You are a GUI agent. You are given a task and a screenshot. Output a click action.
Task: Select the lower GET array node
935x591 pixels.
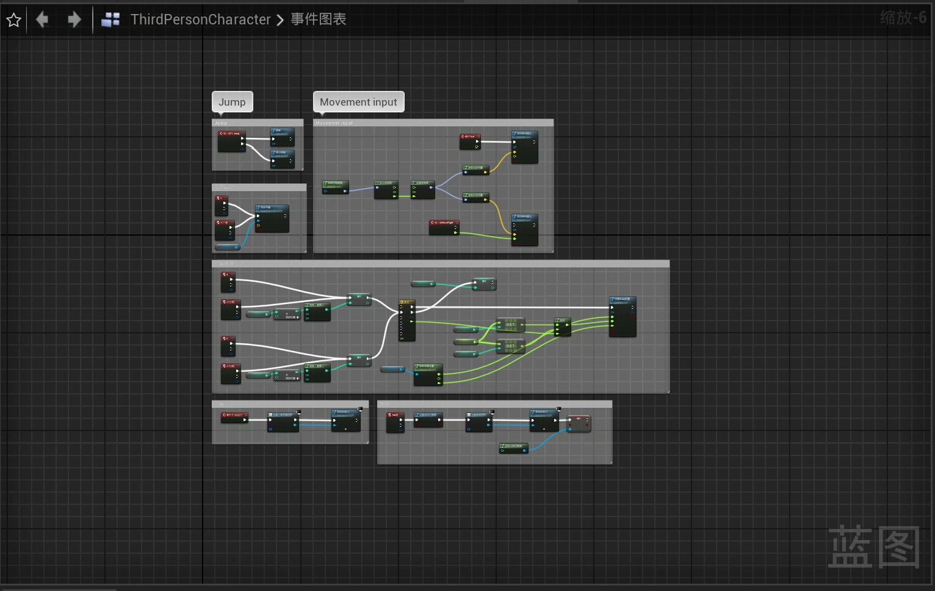[x=510, y=346]
